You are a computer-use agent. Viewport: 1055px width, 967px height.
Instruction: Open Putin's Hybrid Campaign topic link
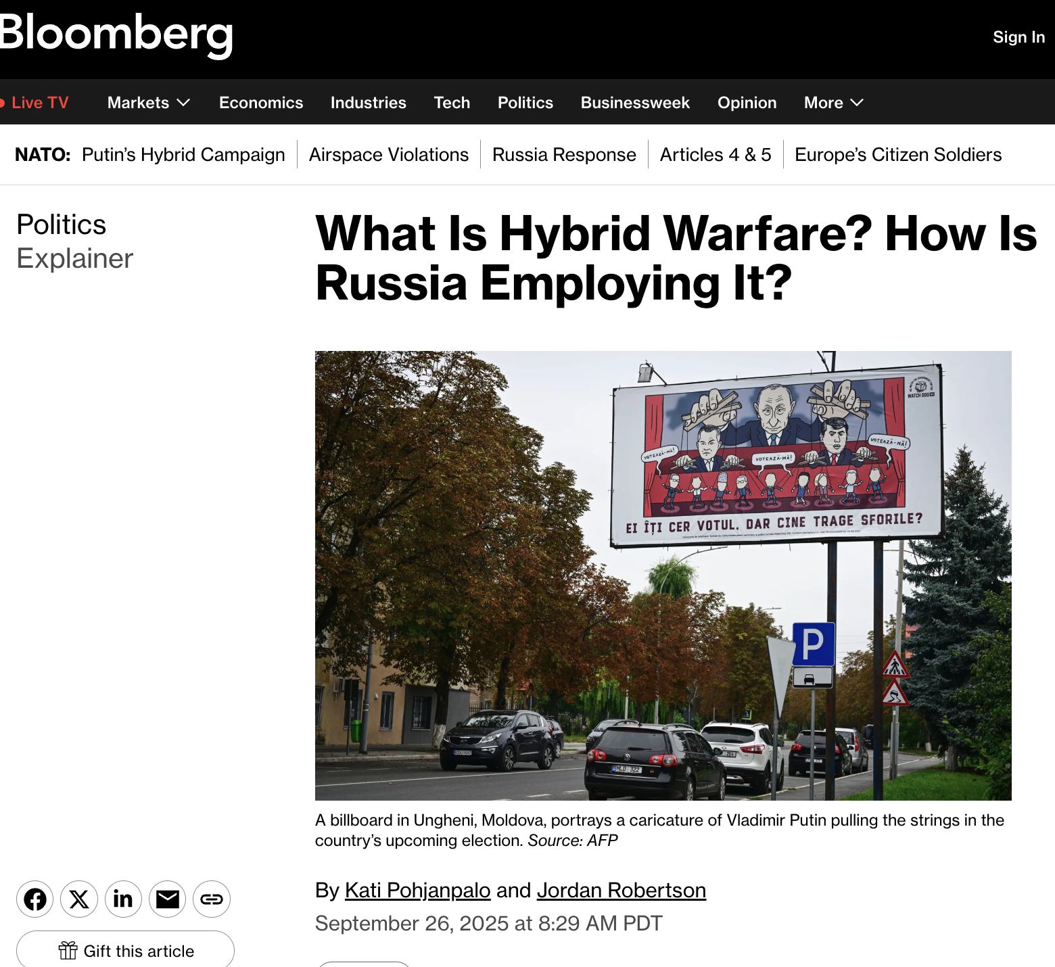[183, 155]
